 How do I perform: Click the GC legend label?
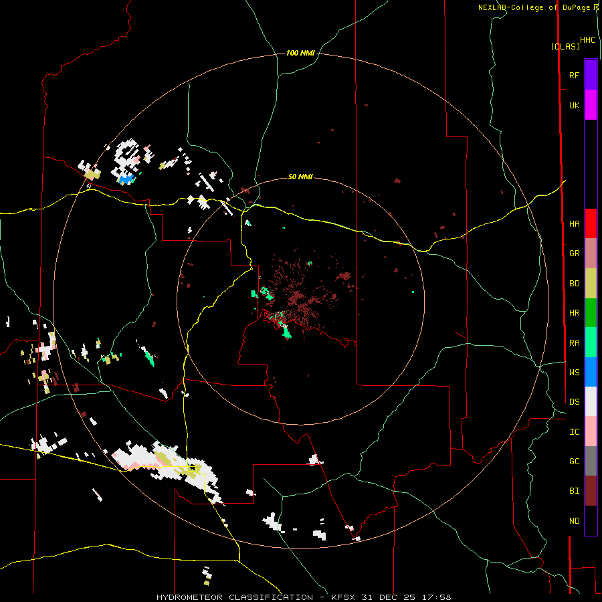(574, 462)
